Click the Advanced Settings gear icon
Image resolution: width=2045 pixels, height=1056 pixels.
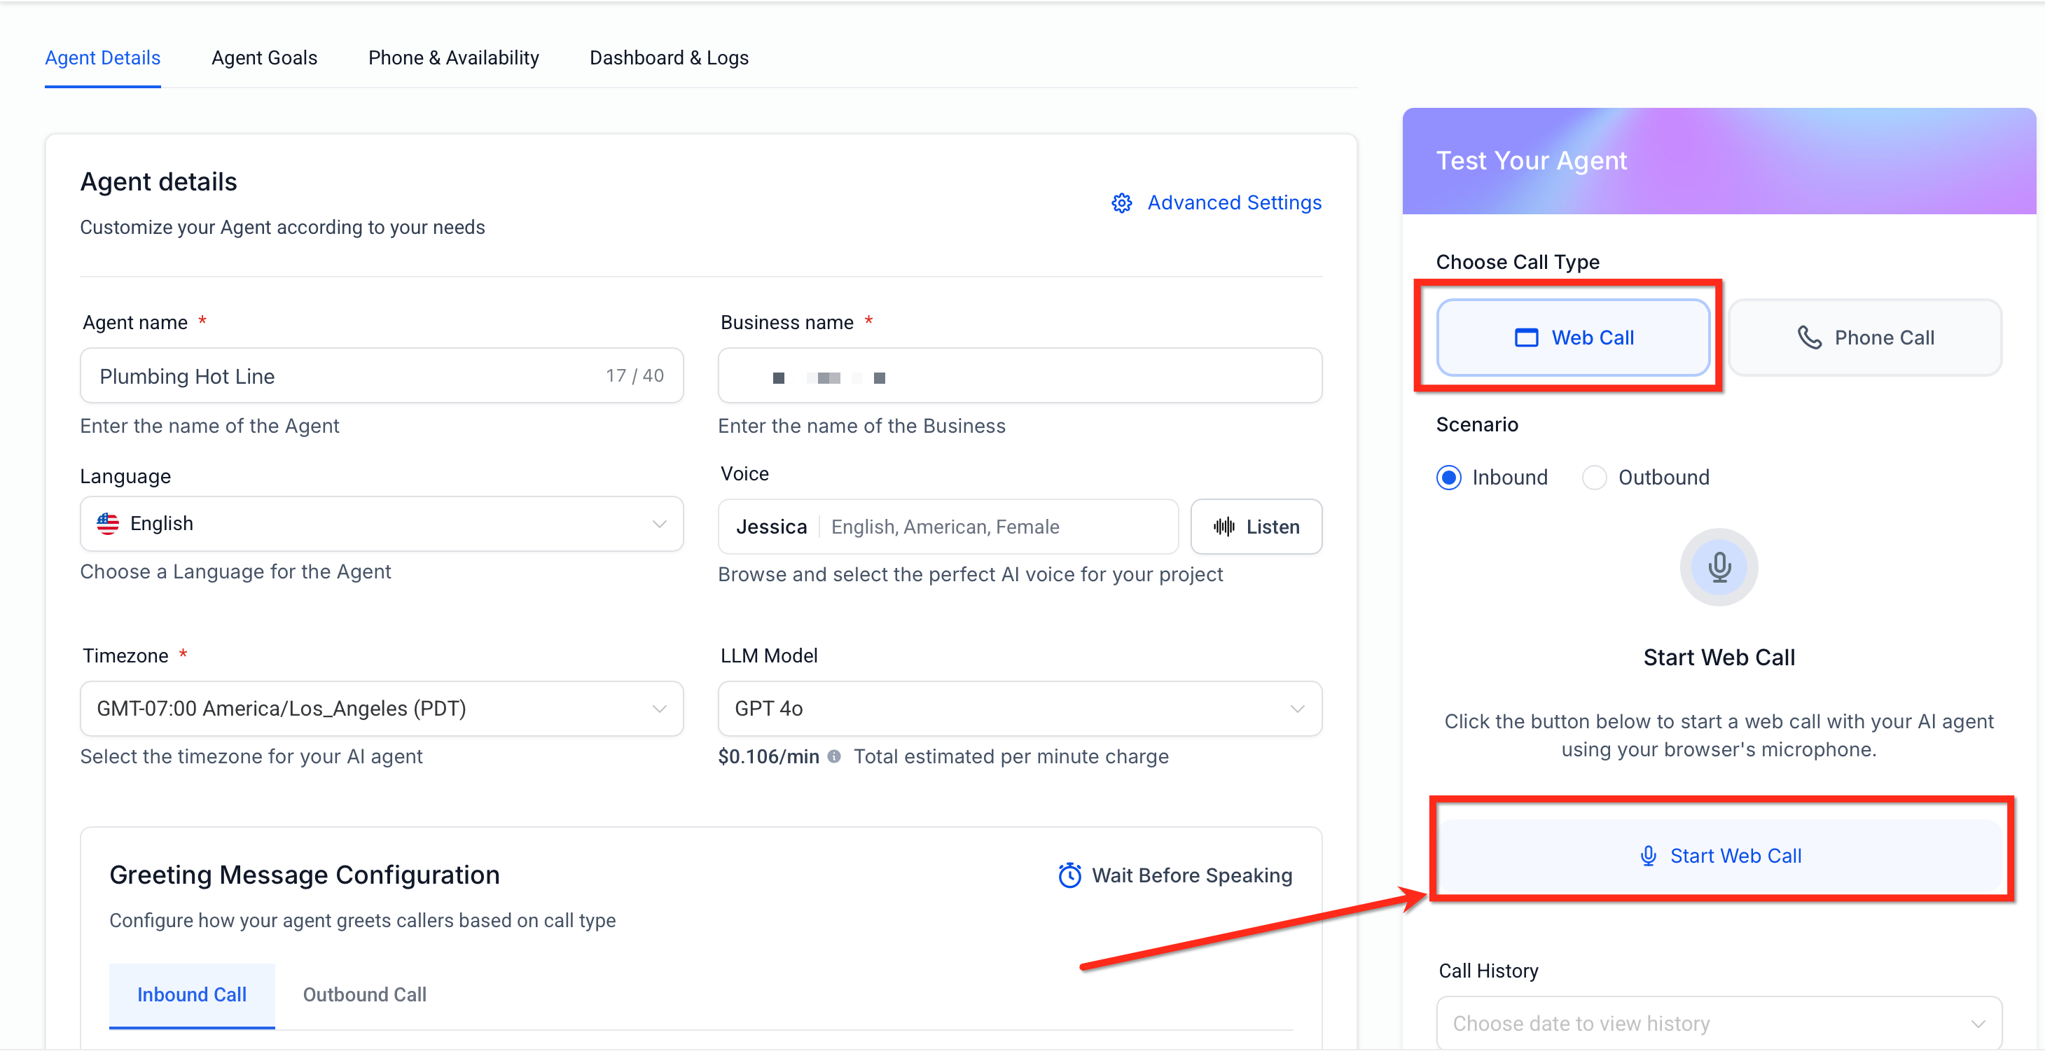coord(1121,203)
